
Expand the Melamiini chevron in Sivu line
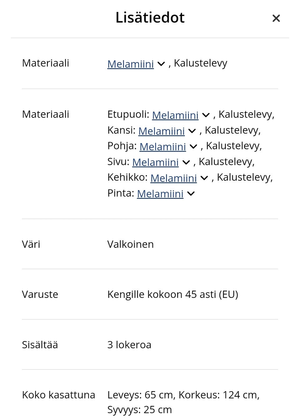click(x=186, y=162)
